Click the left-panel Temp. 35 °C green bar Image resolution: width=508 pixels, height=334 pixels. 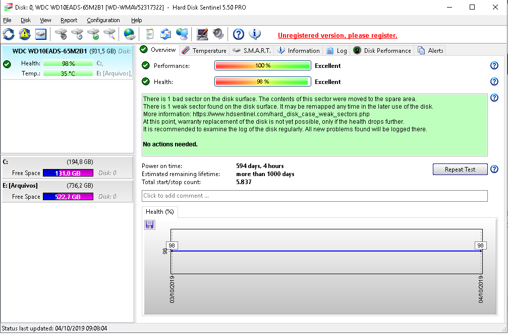(68, 73)
